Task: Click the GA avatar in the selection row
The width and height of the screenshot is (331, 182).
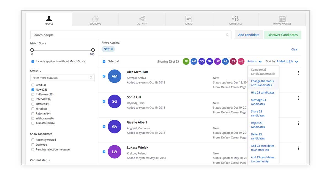Action: pos(210,61)
